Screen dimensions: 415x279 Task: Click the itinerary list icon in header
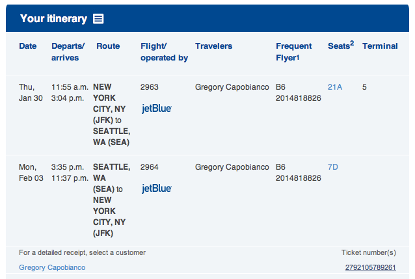[x=98, y=19]
